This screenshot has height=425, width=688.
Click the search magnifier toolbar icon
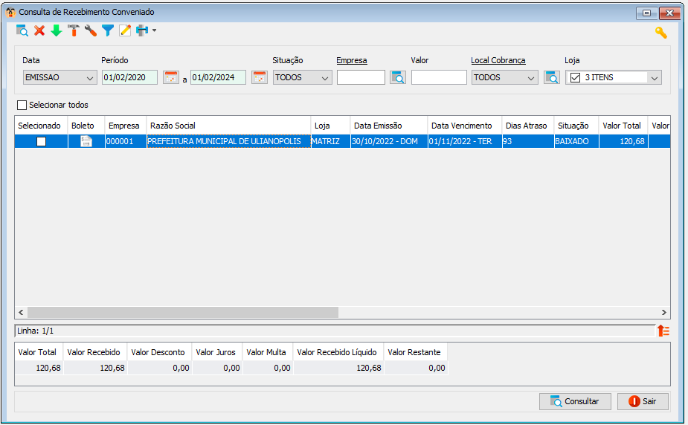point(22,30)
